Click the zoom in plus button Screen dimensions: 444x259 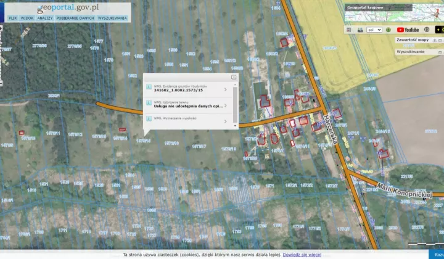point(1,28)
